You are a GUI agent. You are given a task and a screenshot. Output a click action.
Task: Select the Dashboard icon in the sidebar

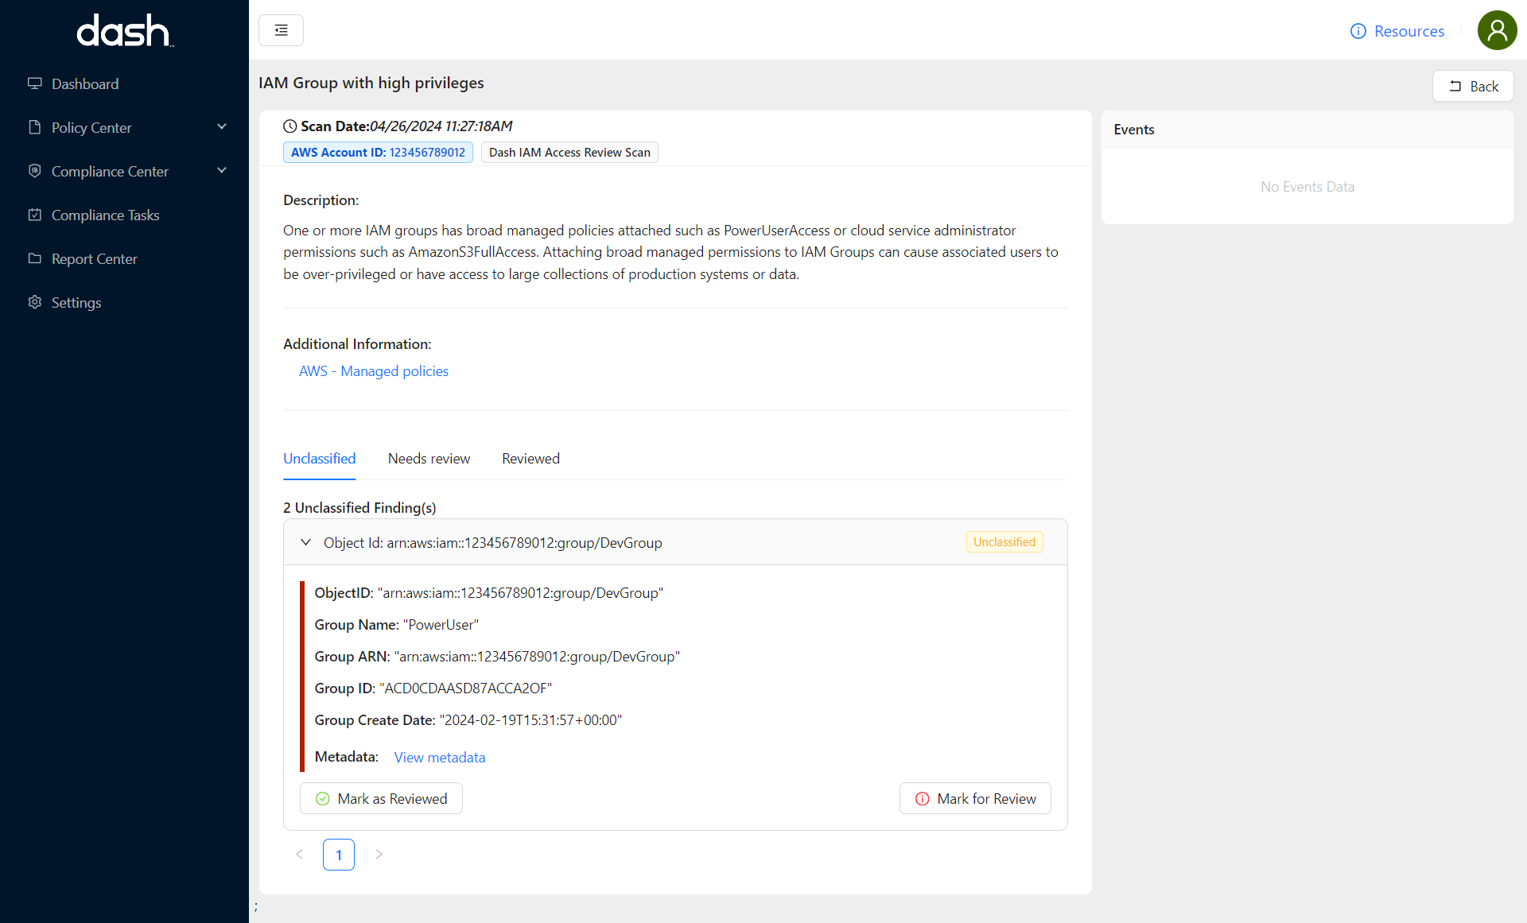click(x=35, y=83)
